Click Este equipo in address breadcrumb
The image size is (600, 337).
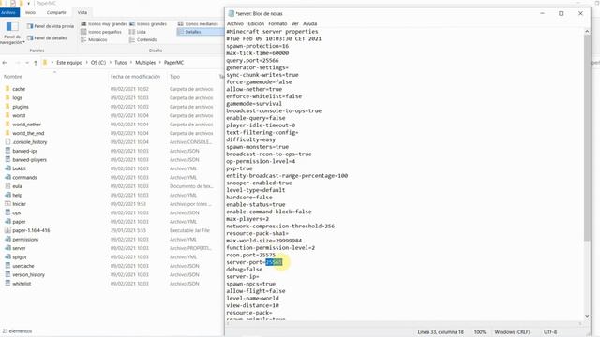pyautogui.click(x=69, y=63)
